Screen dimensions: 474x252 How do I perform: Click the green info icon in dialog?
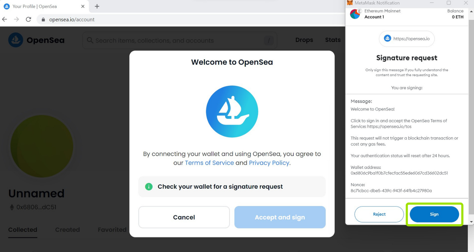point(149,186)
